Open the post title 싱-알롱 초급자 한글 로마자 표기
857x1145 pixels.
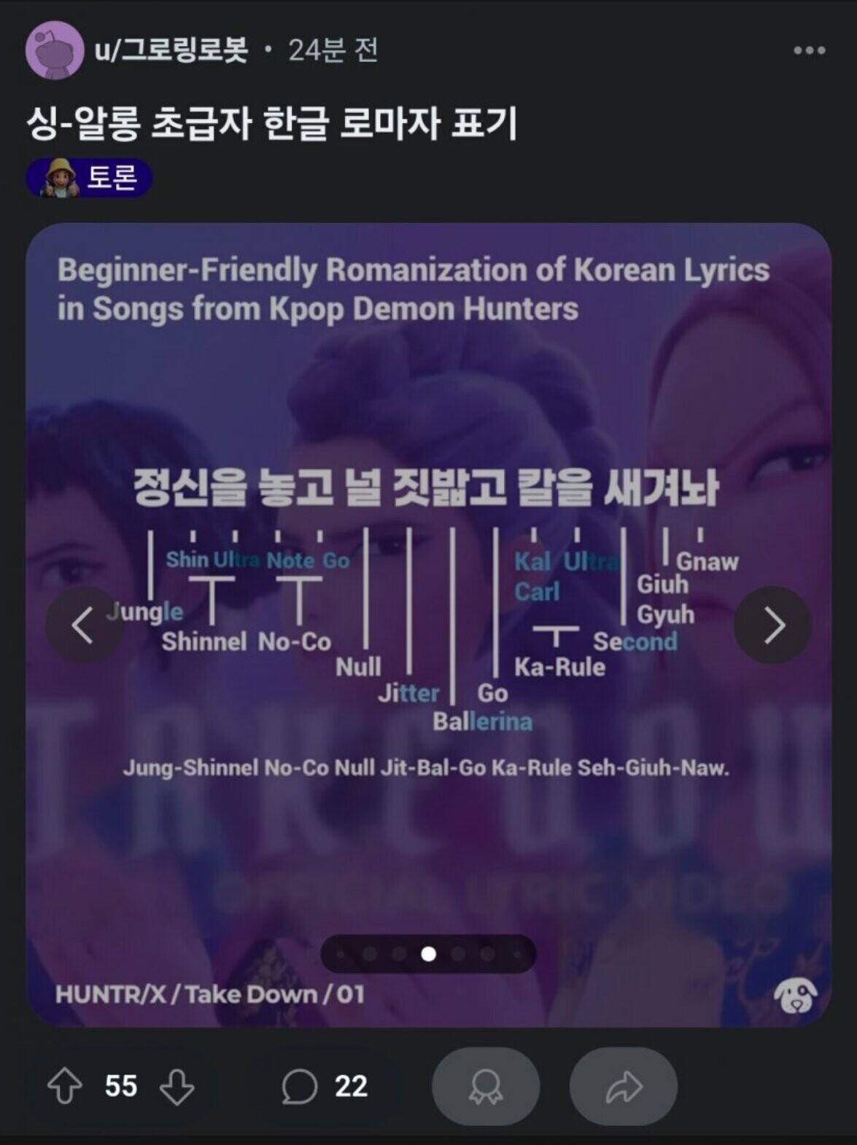click(x=272, y=122)
